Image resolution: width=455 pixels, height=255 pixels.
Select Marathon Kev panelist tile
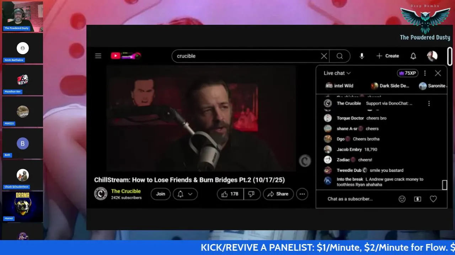22,80
